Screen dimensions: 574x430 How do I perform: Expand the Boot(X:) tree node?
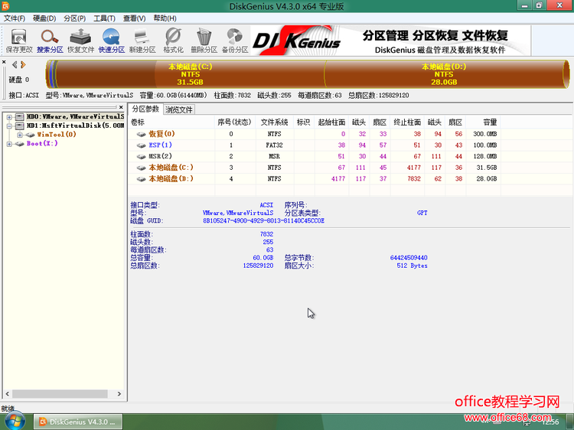[9, 144]
